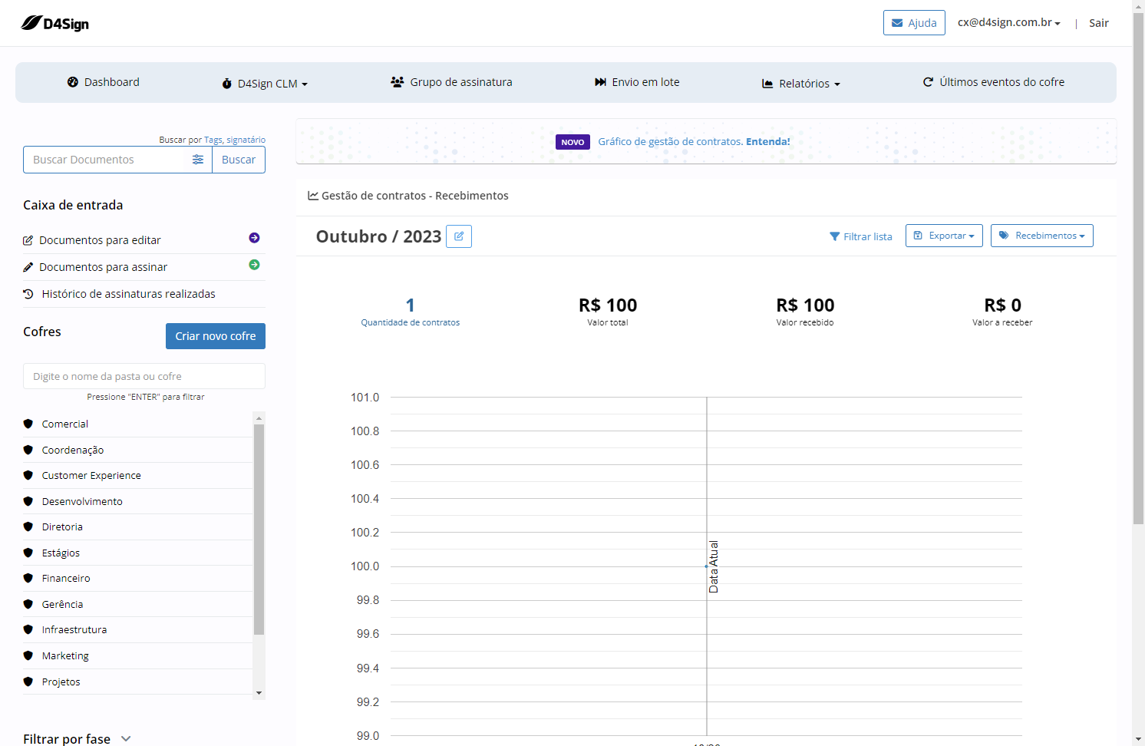Click Criar novo cofre button
The width and height of the screenshot is (1145, 746).
[216, 336]
